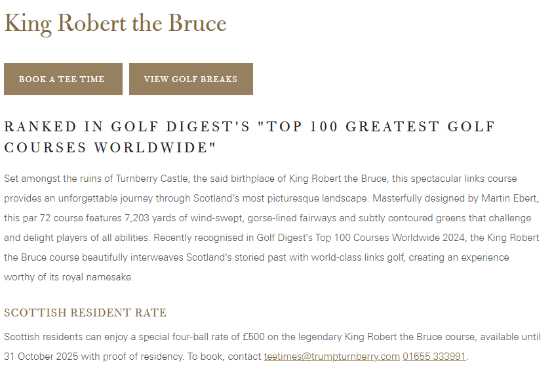Email teetimes@trumpturnberry.com via the link

331,357
